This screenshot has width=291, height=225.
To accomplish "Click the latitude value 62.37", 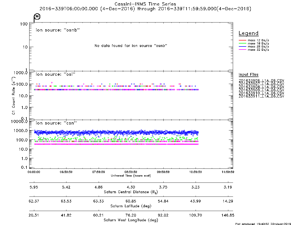I will click(34, 201).
